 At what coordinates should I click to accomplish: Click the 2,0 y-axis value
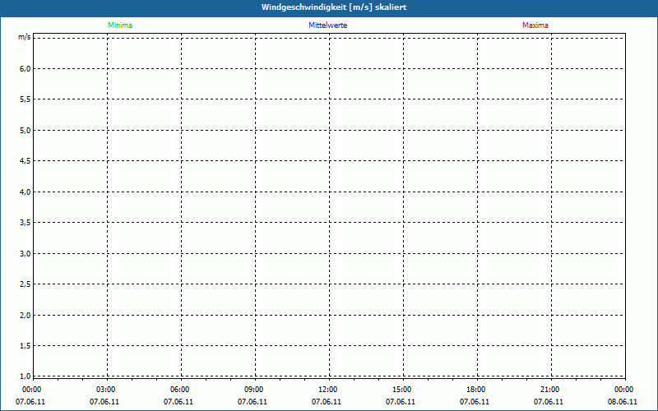click(x=25, y=316)
